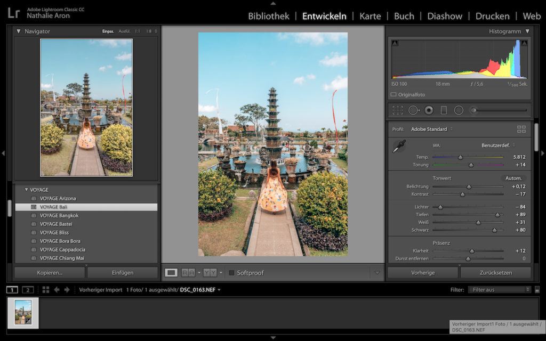This screenshot has width=546, height=341.
Task: Toggle the Originalfoto checkbox
Action: point(394,94)
